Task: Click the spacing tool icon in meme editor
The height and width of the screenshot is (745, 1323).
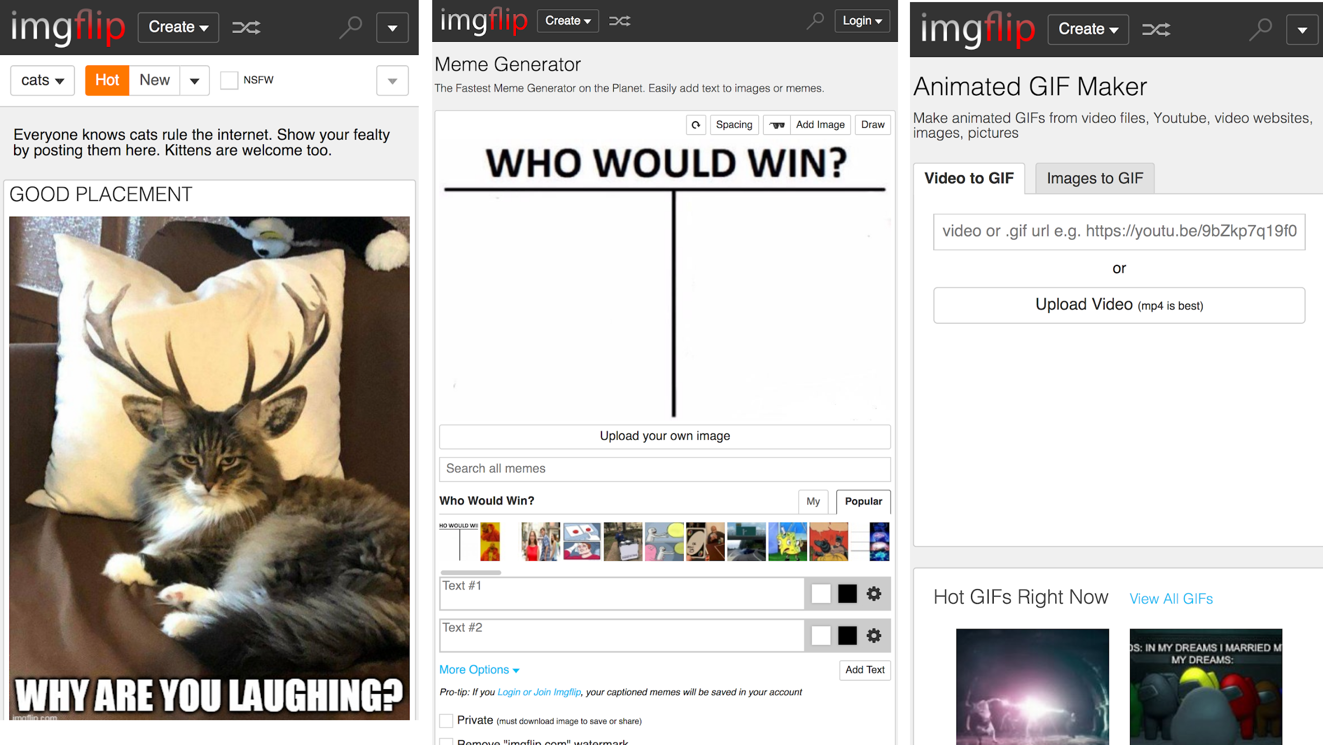Action: pyautogui.click(x=732, y=125)
